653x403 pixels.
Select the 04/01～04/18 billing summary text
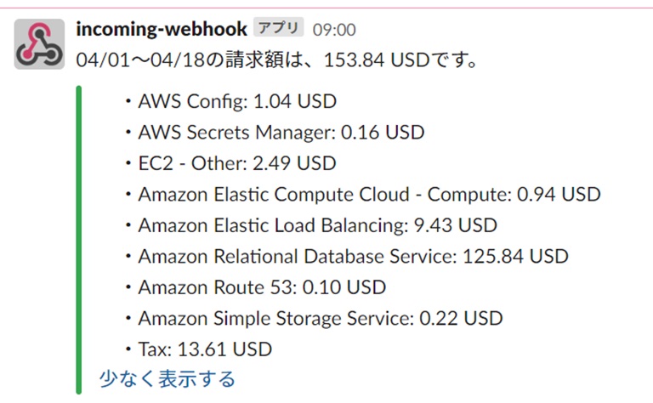pyautogui.click(x=277, y=60)
